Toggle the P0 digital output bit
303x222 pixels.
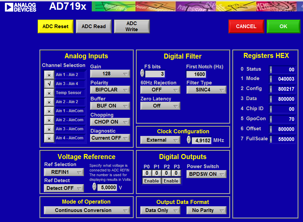click(x=147, y=173)
